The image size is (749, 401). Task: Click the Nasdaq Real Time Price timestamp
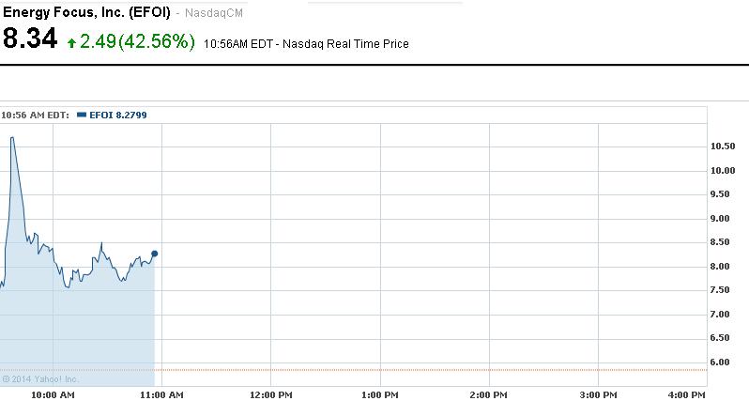click(306, 43)
